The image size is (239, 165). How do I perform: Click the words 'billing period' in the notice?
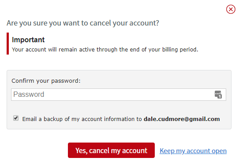180,50
